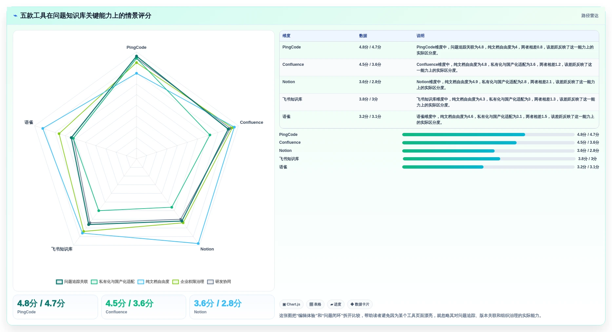Toggle the 纯文档自由度 legend series
The width and height of the screenshot is (612, 332).
click(x=153, y=282)
